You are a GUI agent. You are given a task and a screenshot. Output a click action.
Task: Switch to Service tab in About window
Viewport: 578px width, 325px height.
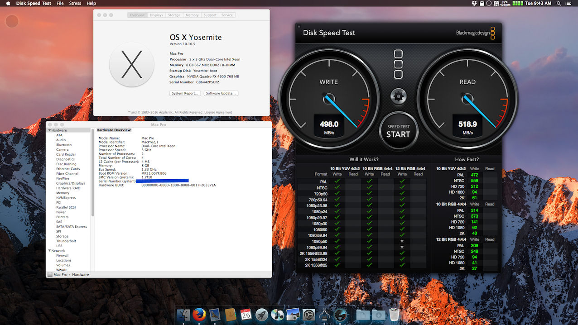tap(227, 15)
